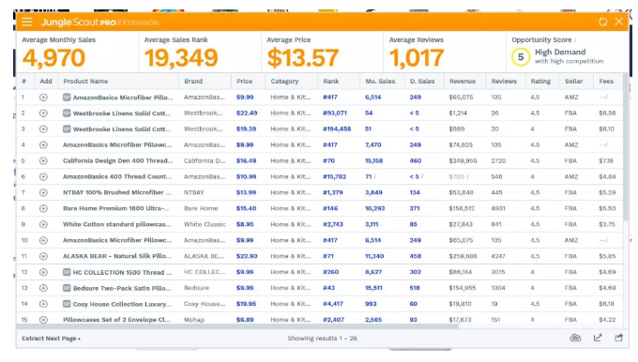638x362 pixels.
Task: Expand variations icon for HC COLLECTION row
Action: coord(67,272)
